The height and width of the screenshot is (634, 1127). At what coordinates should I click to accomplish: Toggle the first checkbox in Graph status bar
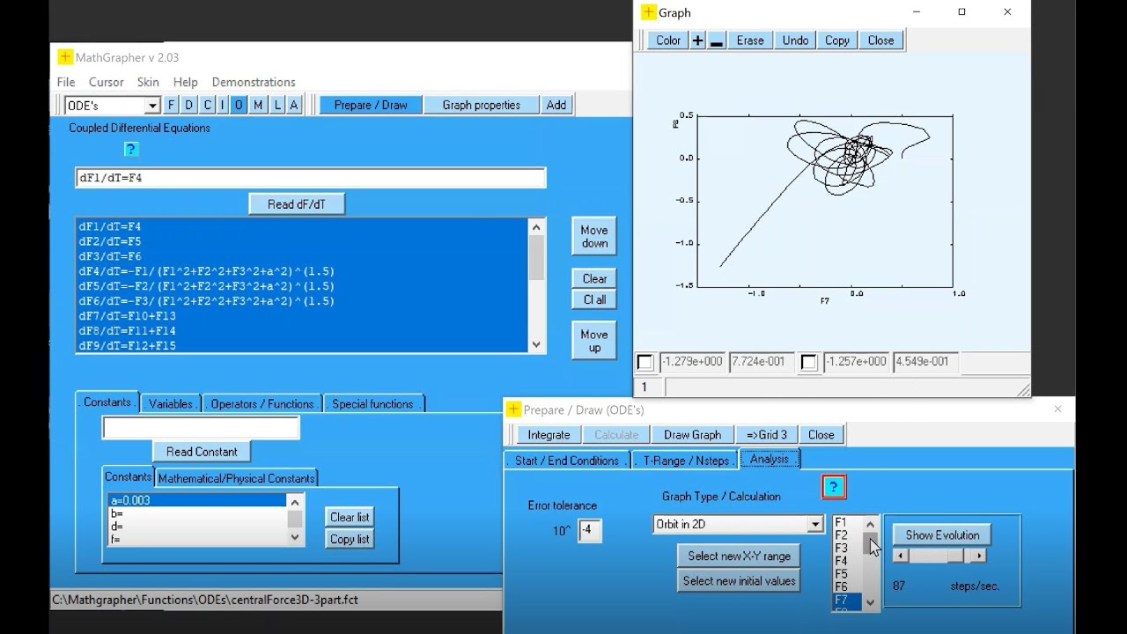pos(645,362)
